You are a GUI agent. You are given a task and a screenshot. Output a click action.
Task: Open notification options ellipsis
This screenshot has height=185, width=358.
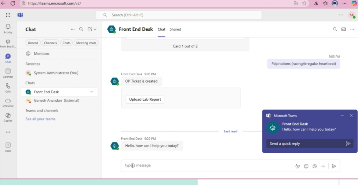click(x=343, y=116)
